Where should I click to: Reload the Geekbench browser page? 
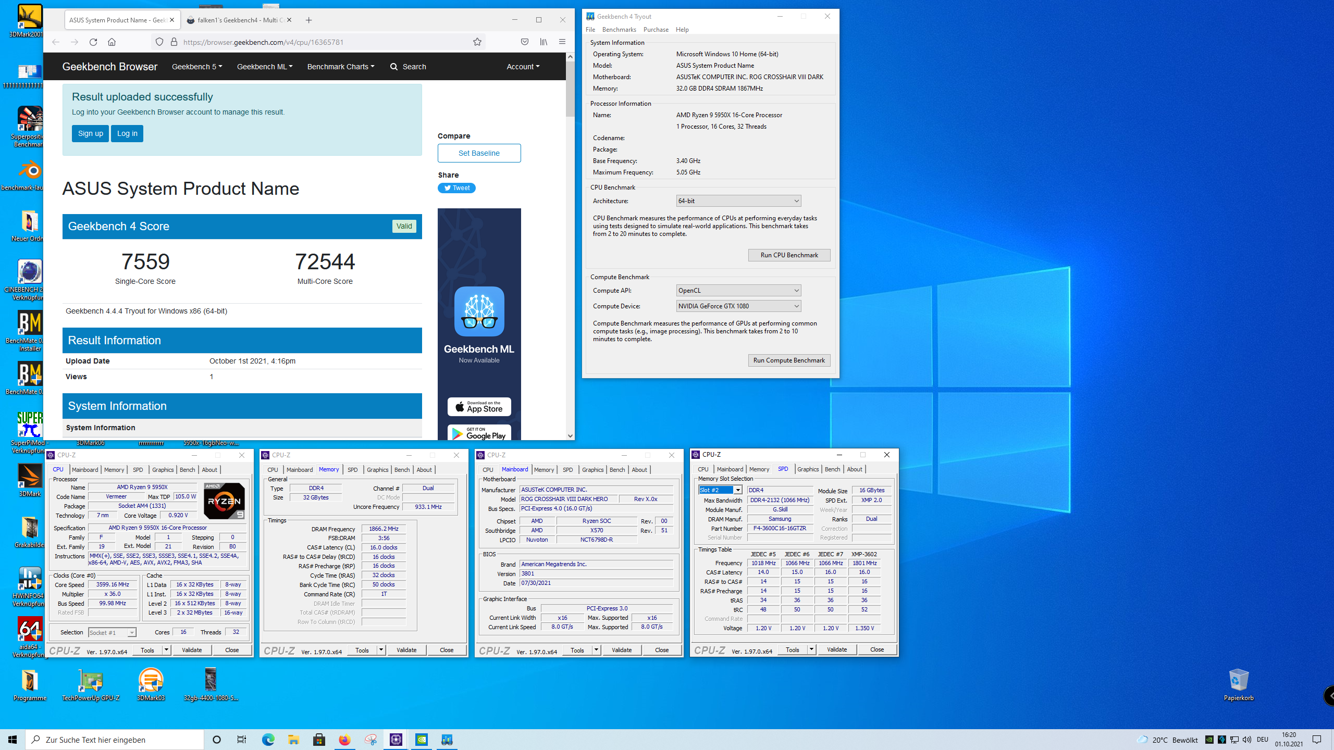click(x=93, y=42)
